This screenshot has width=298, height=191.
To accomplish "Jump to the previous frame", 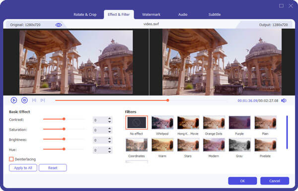I will 34,100.
